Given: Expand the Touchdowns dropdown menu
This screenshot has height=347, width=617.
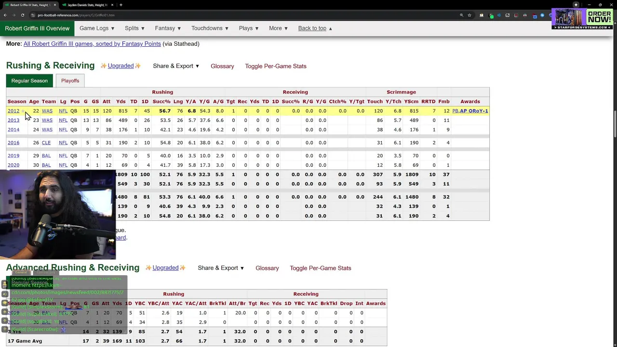Looking at the screenshot, I should (x=210, y=28).
